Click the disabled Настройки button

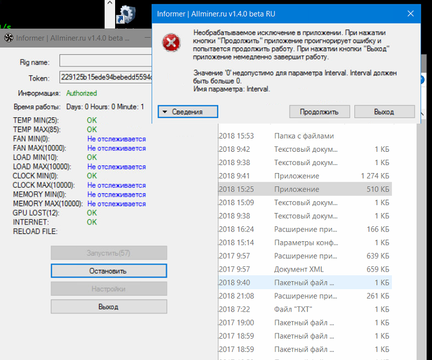[x=109, y=289]
